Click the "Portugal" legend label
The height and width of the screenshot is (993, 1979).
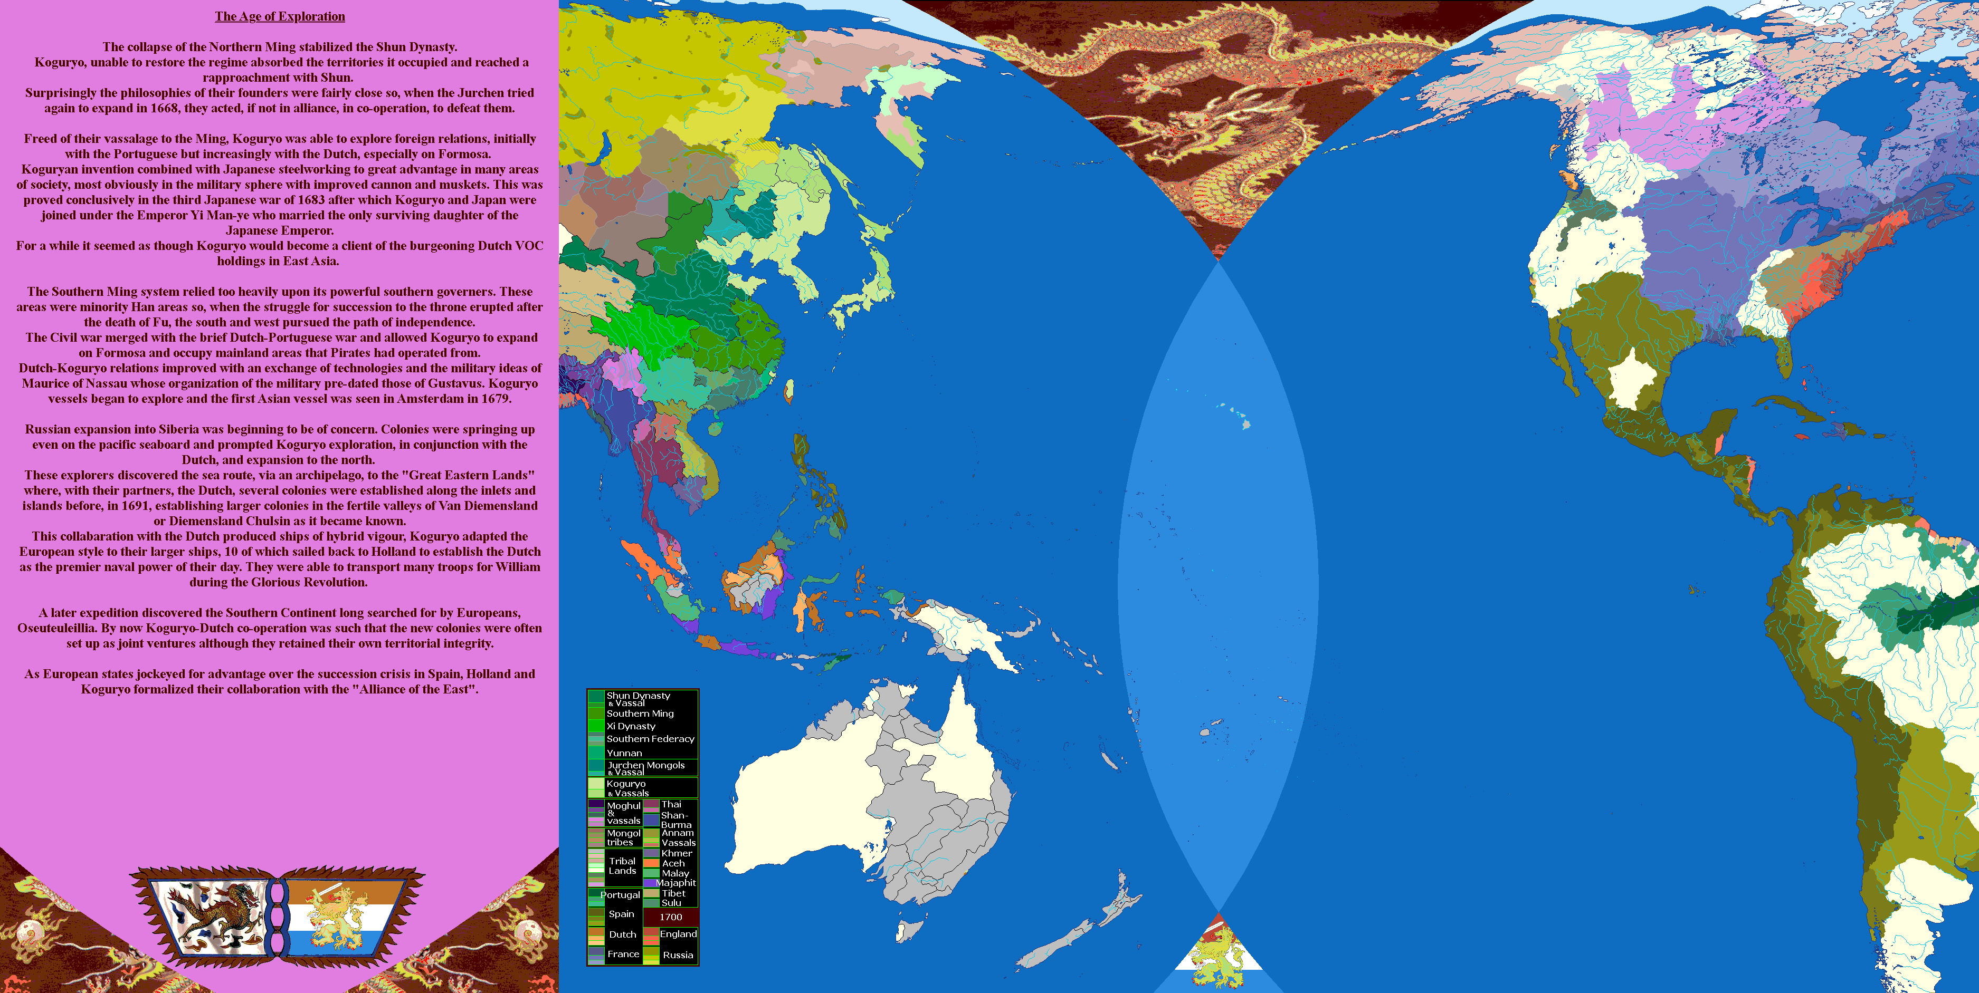click(620, 895)
